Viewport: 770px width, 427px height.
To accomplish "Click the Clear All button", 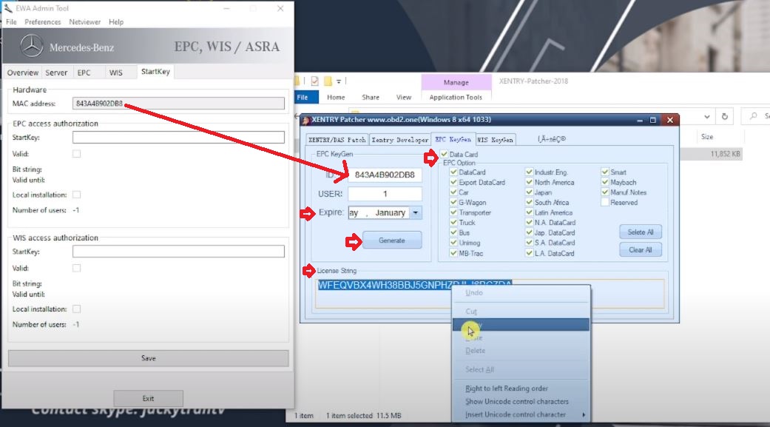I will pyautogui.click(x=641, y=249).
